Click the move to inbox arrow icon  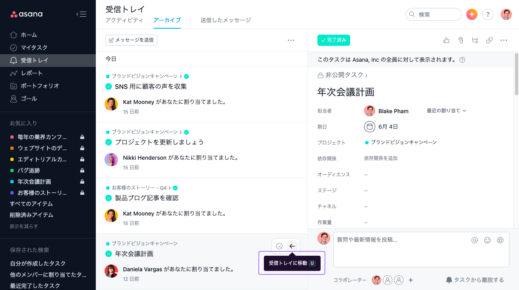click(292, 246)
